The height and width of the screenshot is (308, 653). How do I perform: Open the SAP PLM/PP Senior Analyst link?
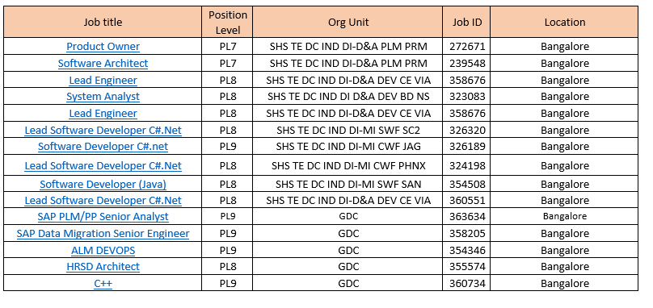(x=103, y=217)
